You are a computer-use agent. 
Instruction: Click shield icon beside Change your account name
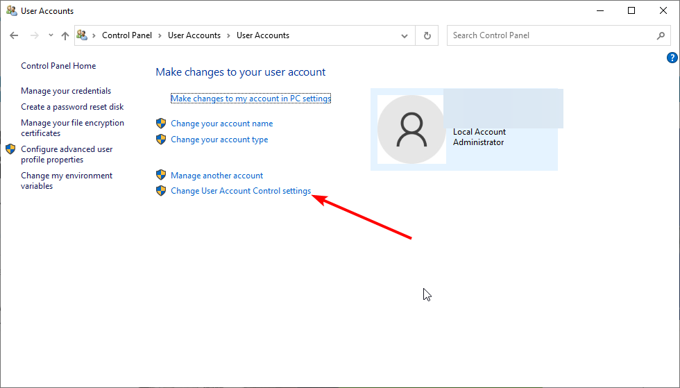tap(161, 124)
